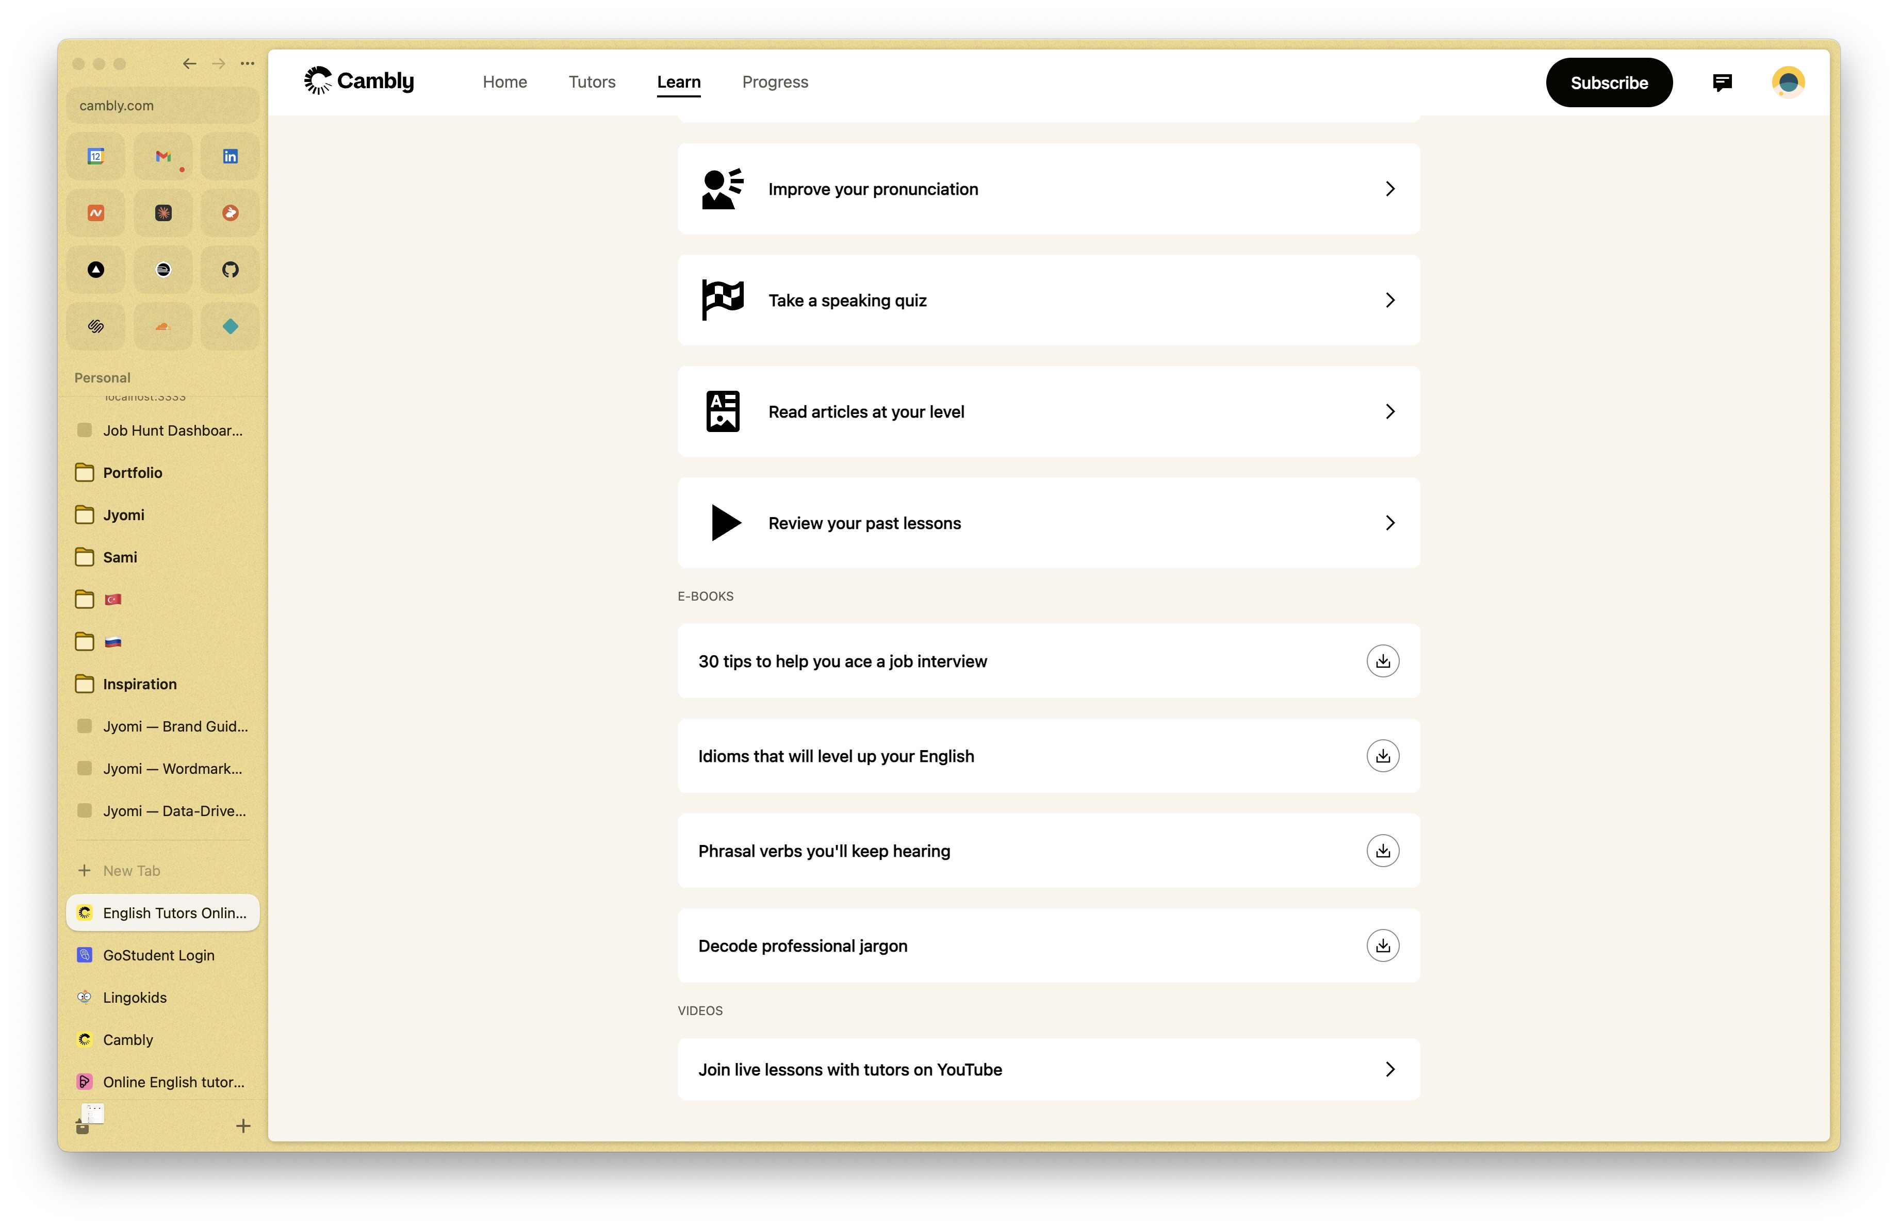
Task: Download Decode professional jargon e-book
Action: coord(1382,945)
